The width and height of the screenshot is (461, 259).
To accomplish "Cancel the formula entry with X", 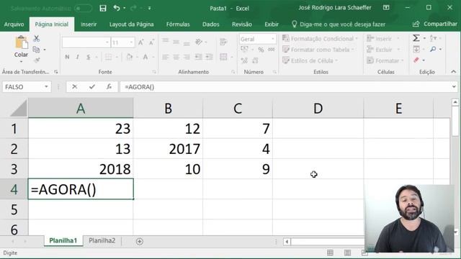I will [x=75, y=87].
